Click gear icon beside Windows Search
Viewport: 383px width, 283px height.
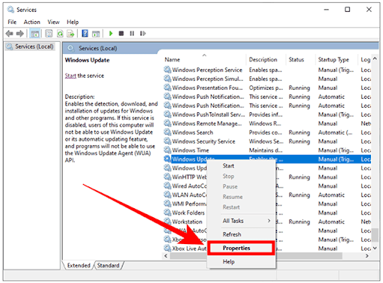click(168, 132)
